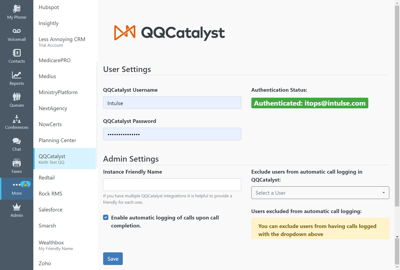The height and width of the screenshot is (270, 400).
Task: Click the Exclude users from logging label
Action: [x=307, y=176]
